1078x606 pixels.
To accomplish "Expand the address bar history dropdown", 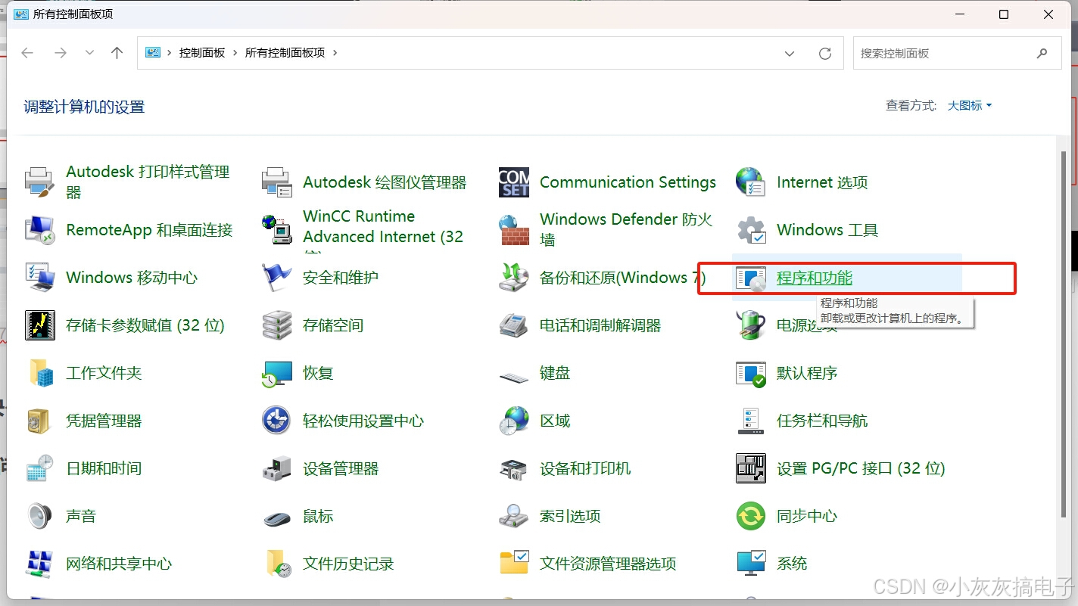I will coord(790,54).
